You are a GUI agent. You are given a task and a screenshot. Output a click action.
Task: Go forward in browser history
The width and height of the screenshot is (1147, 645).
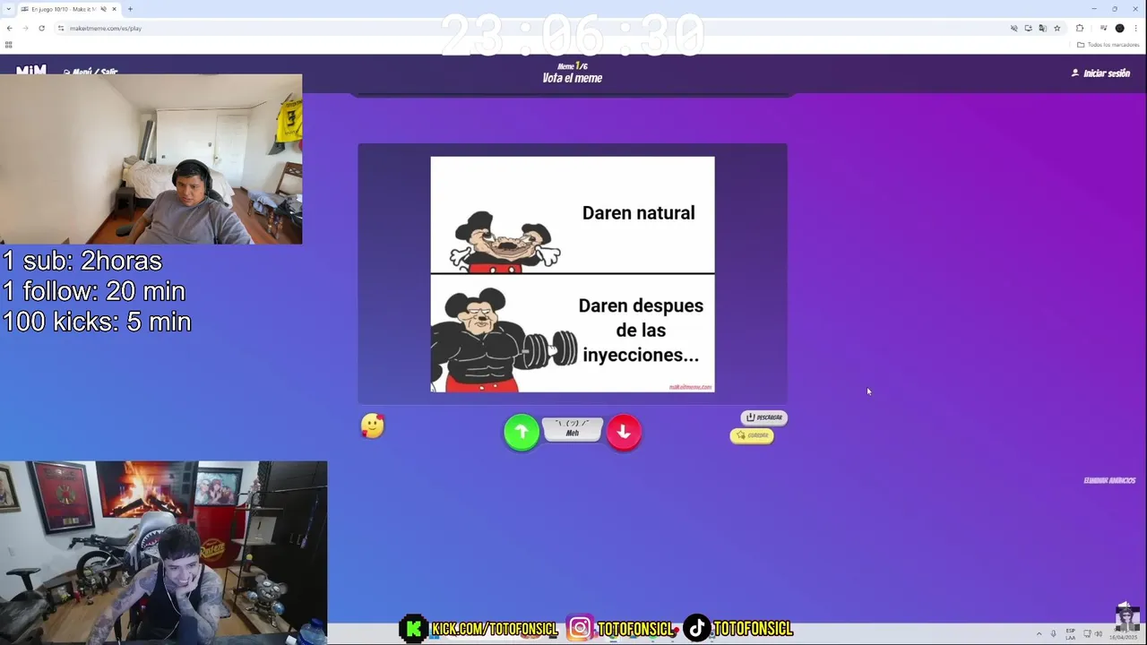coord(25,28)
